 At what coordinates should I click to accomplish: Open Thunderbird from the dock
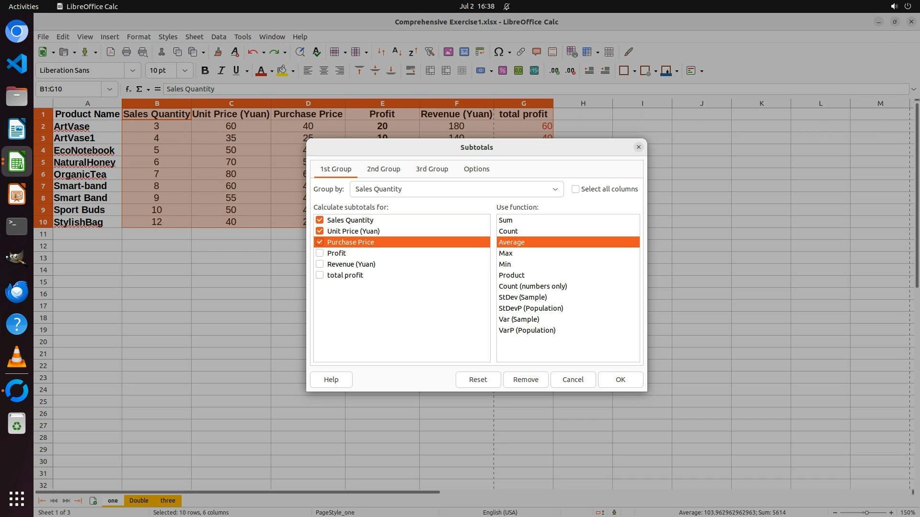(17, 292)
